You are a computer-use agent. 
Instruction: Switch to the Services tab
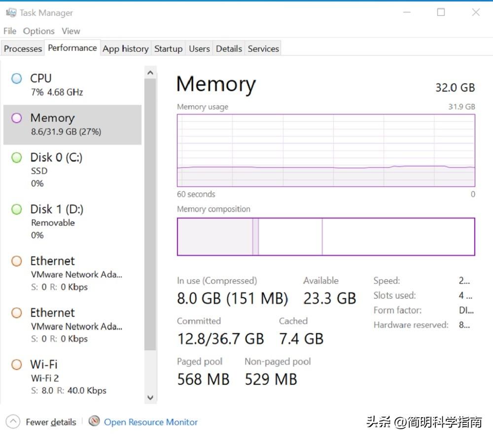(x=263, y=49)
